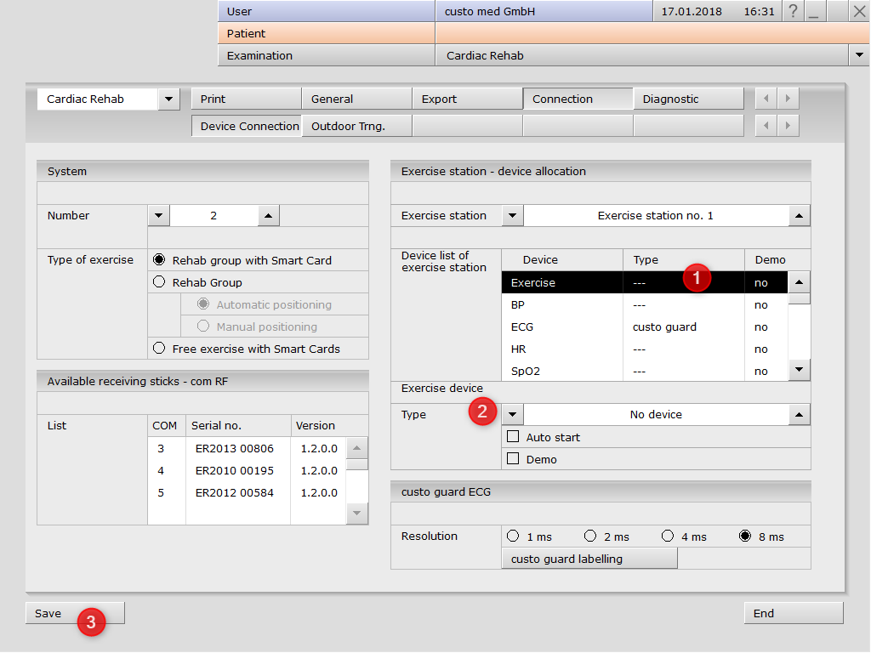Select the Exercise row in device list
This screenshot has height=653, width=871.
[x=645, y=282]
